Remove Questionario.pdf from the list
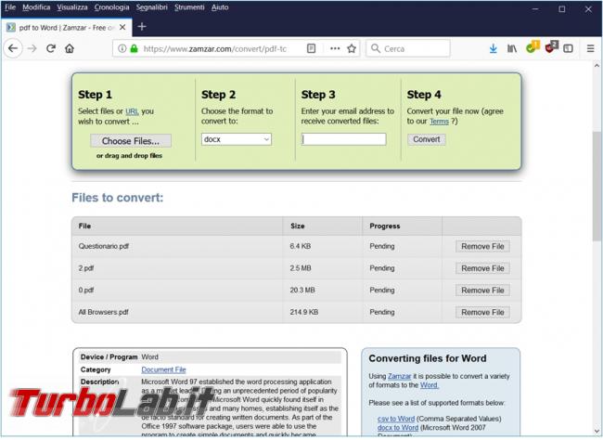Viewport: 603px width, 440px height. pyautogui.click(x=482, y=246)
